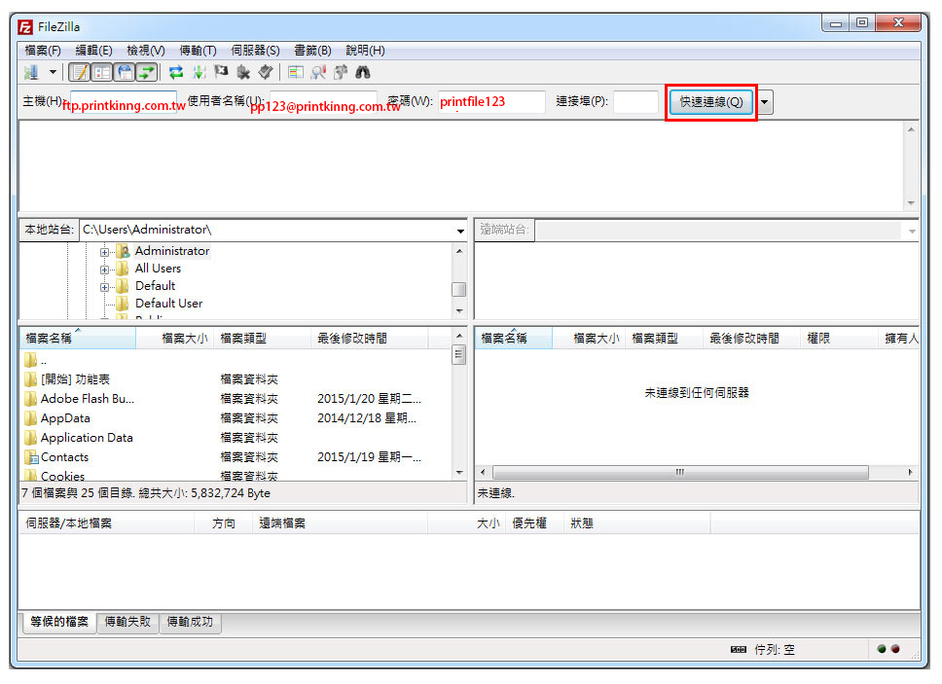Open the Site Manager dropdown arrow
The width and height of the screenshot is (942, 684).
(53, 73)
